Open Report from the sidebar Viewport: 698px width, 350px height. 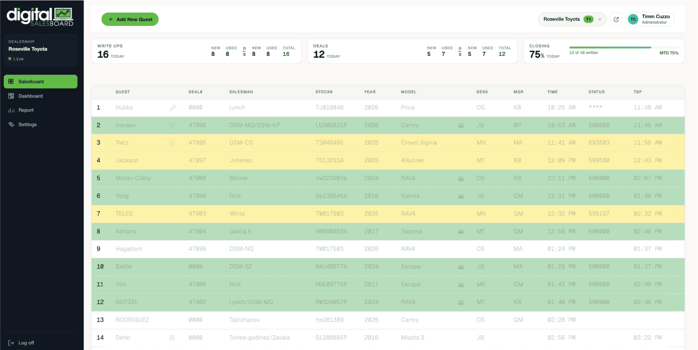[x=40, y=110]
